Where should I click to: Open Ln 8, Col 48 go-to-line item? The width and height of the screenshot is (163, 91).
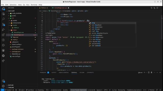(x=91, y=90)
